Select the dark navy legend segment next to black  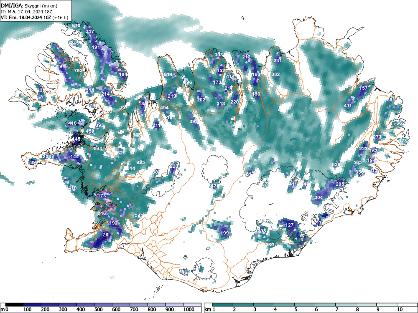(x=32, y=305)
